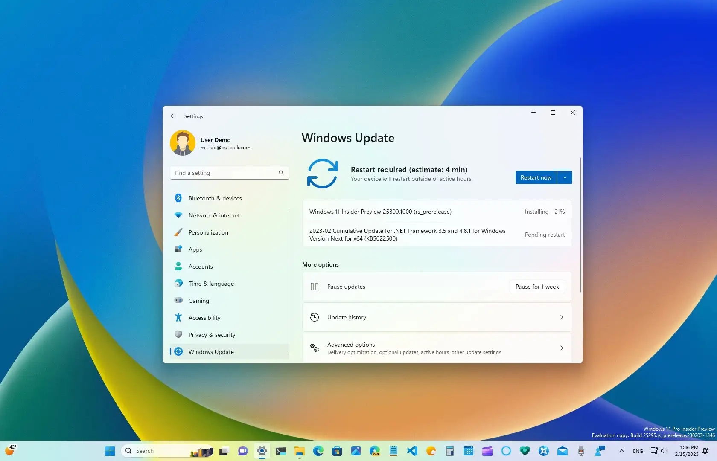Open the Photos app in the taskbar
This screenshot has width=717, height=461.
(x=356, y=451)
